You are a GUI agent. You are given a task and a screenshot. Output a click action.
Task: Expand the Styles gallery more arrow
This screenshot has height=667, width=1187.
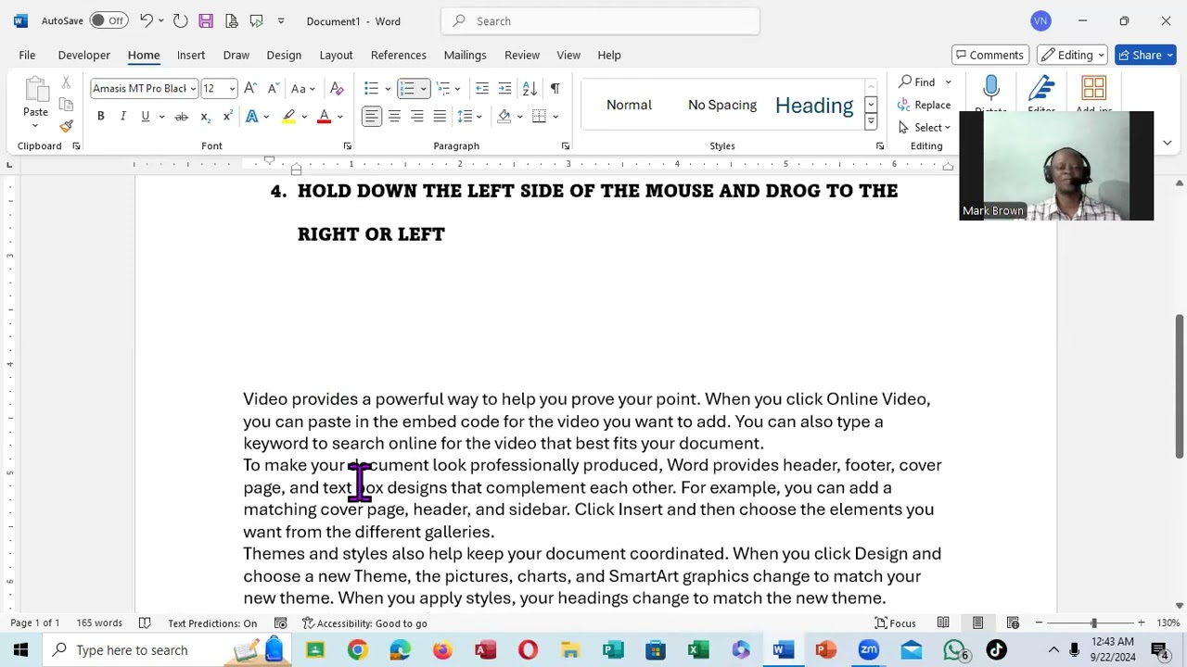point(871,122)
